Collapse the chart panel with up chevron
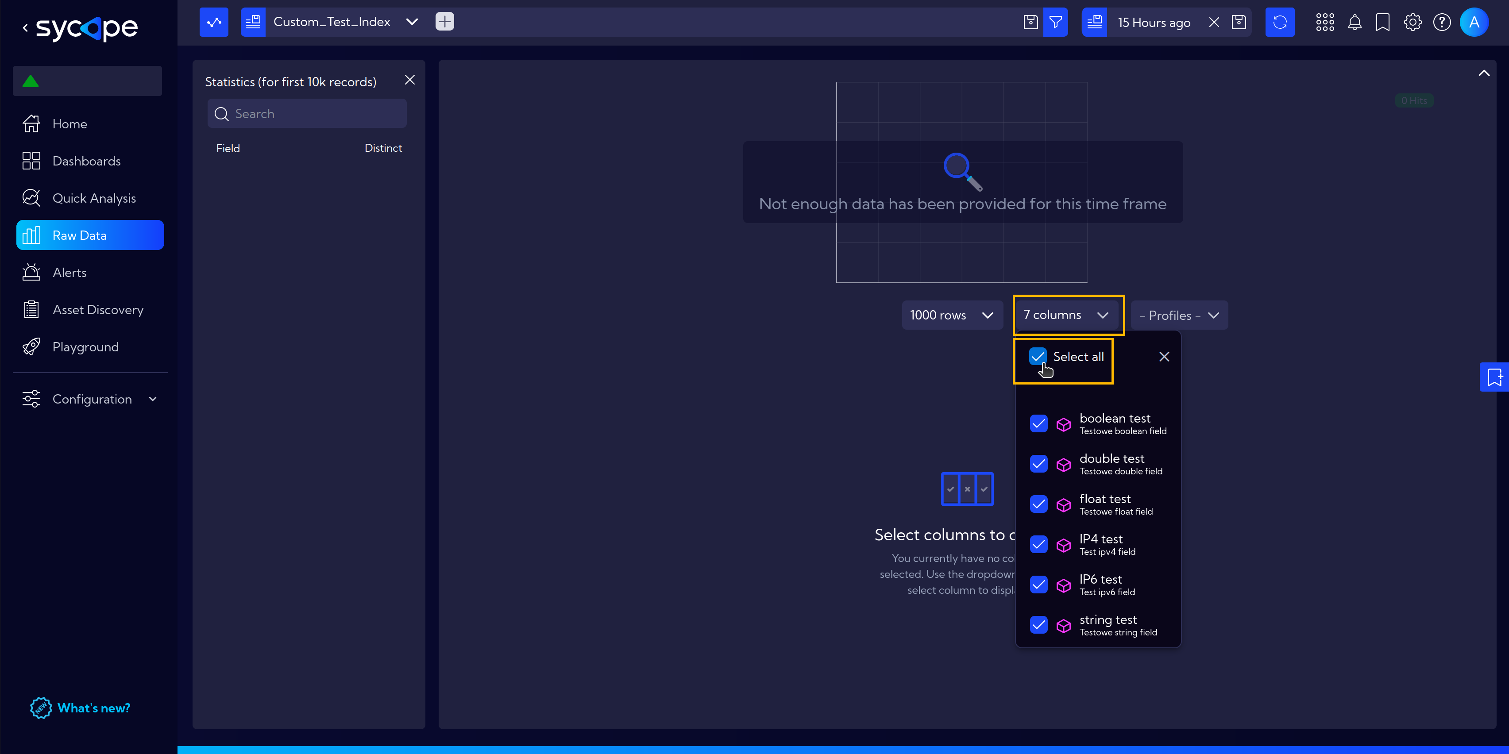Image resolution: width=1509 pixels, height=754 pixels. [1484, 73]
